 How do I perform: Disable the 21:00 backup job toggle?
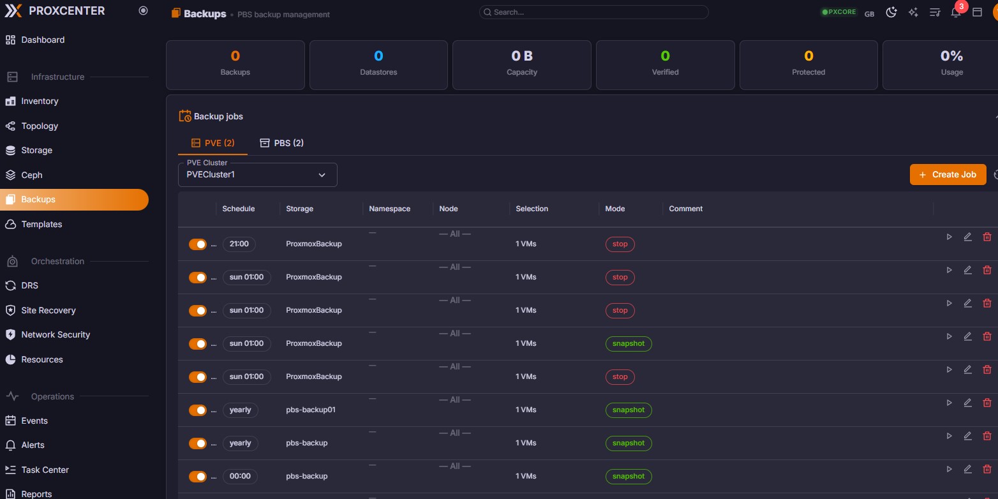point(198,244)
